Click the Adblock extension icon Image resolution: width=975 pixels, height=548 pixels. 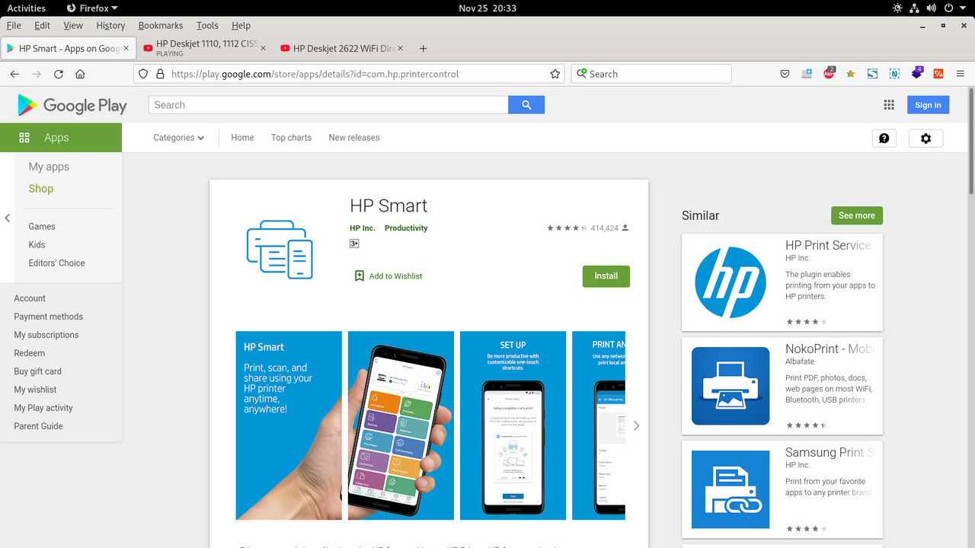point(829,74)
